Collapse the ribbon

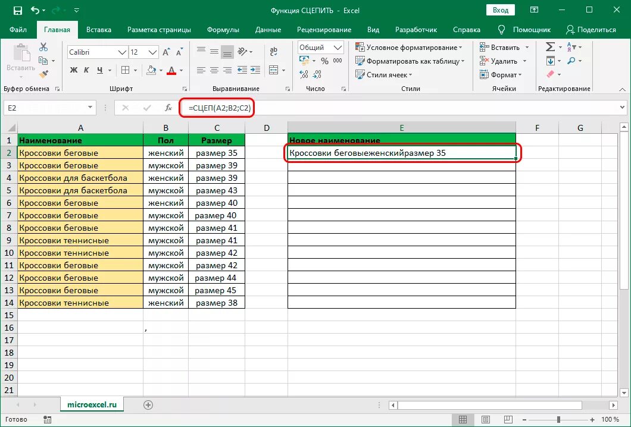coord(622,89)
